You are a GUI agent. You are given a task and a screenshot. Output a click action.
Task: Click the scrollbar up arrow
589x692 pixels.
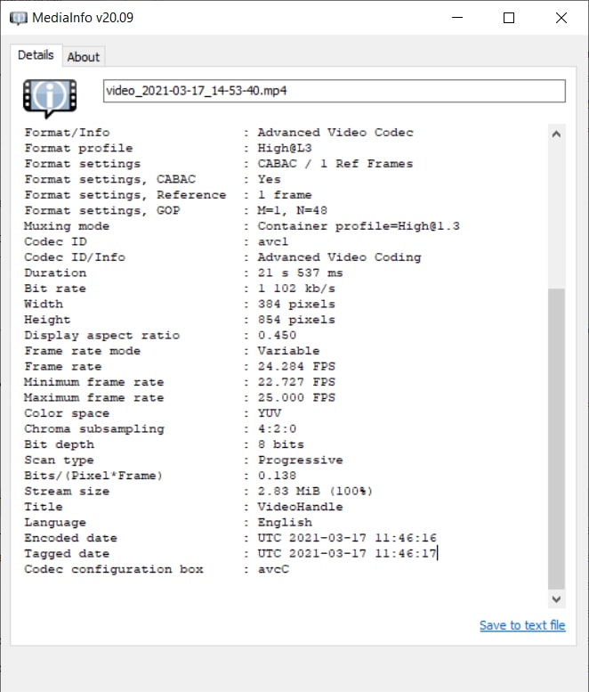pos(556,134)
